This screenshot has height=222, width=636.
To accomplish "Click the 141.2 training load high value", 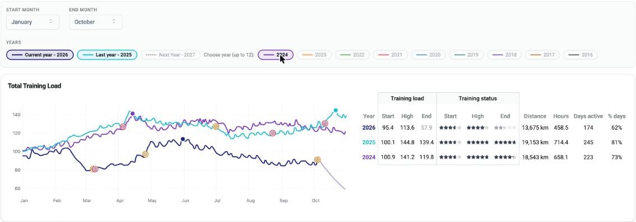I will (x=407, y=157).
